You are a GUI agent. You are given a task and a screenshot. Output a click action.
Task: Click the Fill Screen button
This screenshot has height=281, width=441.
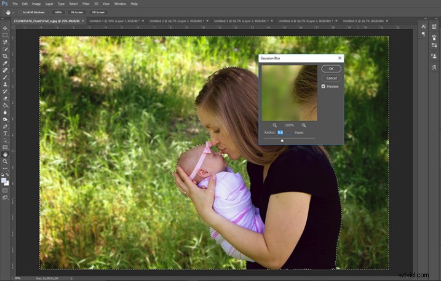(x=98, y=12)
